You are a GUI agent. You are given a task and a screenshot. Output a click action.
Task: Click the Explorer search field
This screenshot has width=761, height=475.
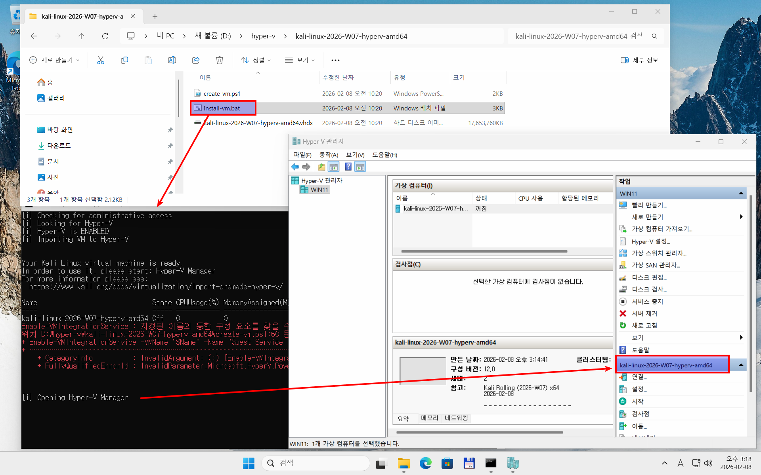pos(586,36)
